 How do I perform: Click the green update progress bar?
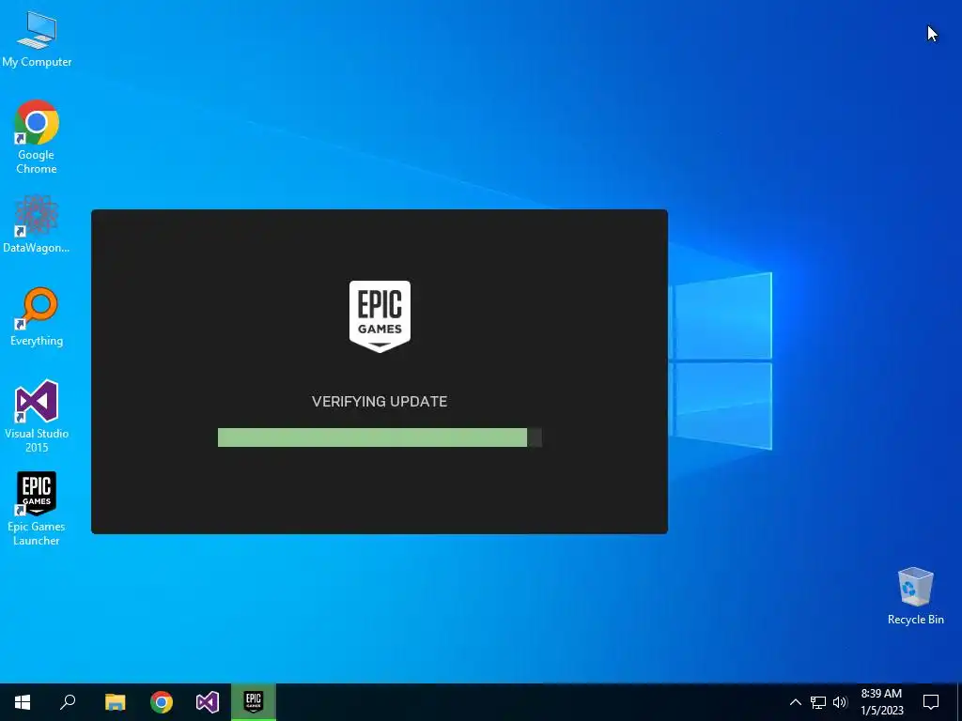click(x=380, y=437)
